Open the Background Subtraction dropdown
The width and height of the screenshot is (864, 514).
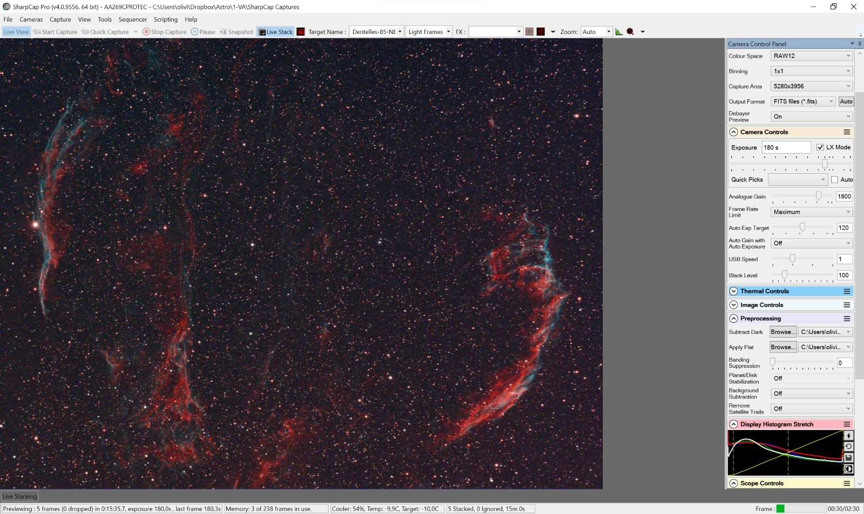(x=811, y=394)
